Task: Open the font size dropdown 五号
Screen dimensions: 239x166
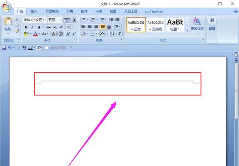Action: point(55,20)
